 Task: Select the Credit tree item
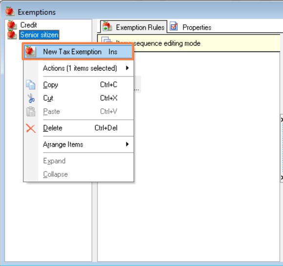click(x=28, y=25)
